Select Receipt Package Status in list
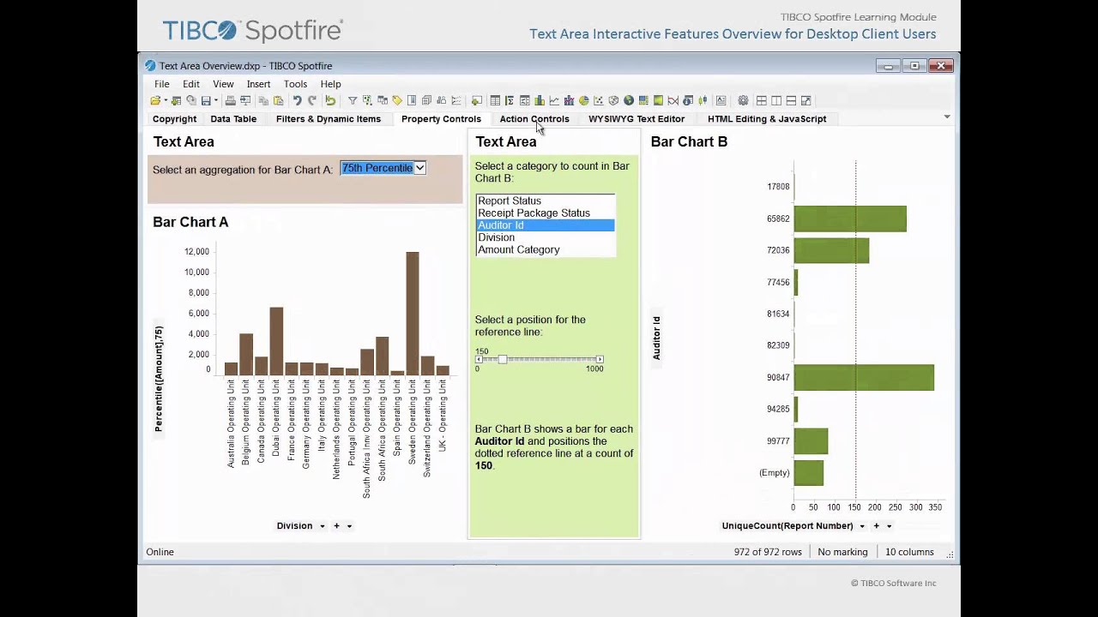This screenshot has height=617, width=1098. tap(546, 213)
